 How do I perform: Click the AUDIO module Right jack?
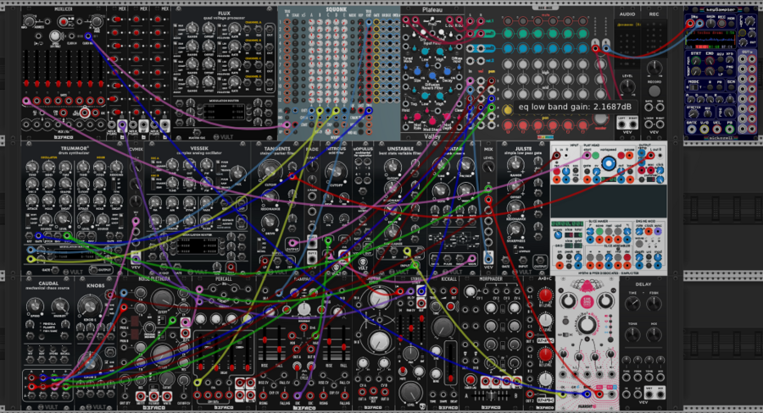633,124
